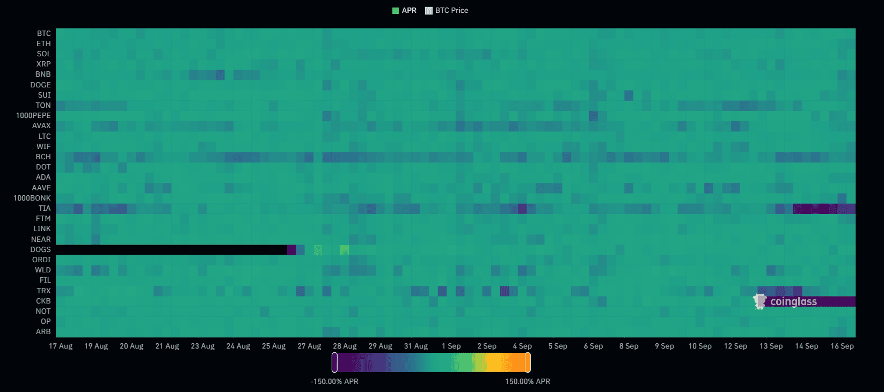Screen dimensions: 884x392
Task: Click the -150.00% APR minimum label
Action: point(334,381)
